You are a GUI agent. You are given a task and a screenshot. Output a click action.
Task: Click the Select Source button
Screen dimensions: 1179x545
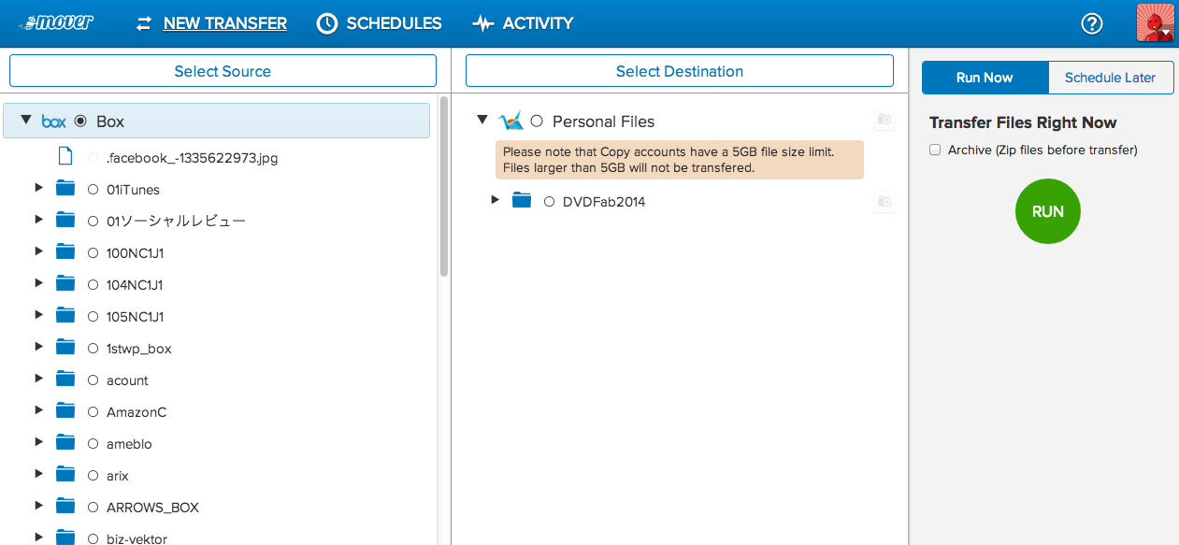[x=223, y=71]
